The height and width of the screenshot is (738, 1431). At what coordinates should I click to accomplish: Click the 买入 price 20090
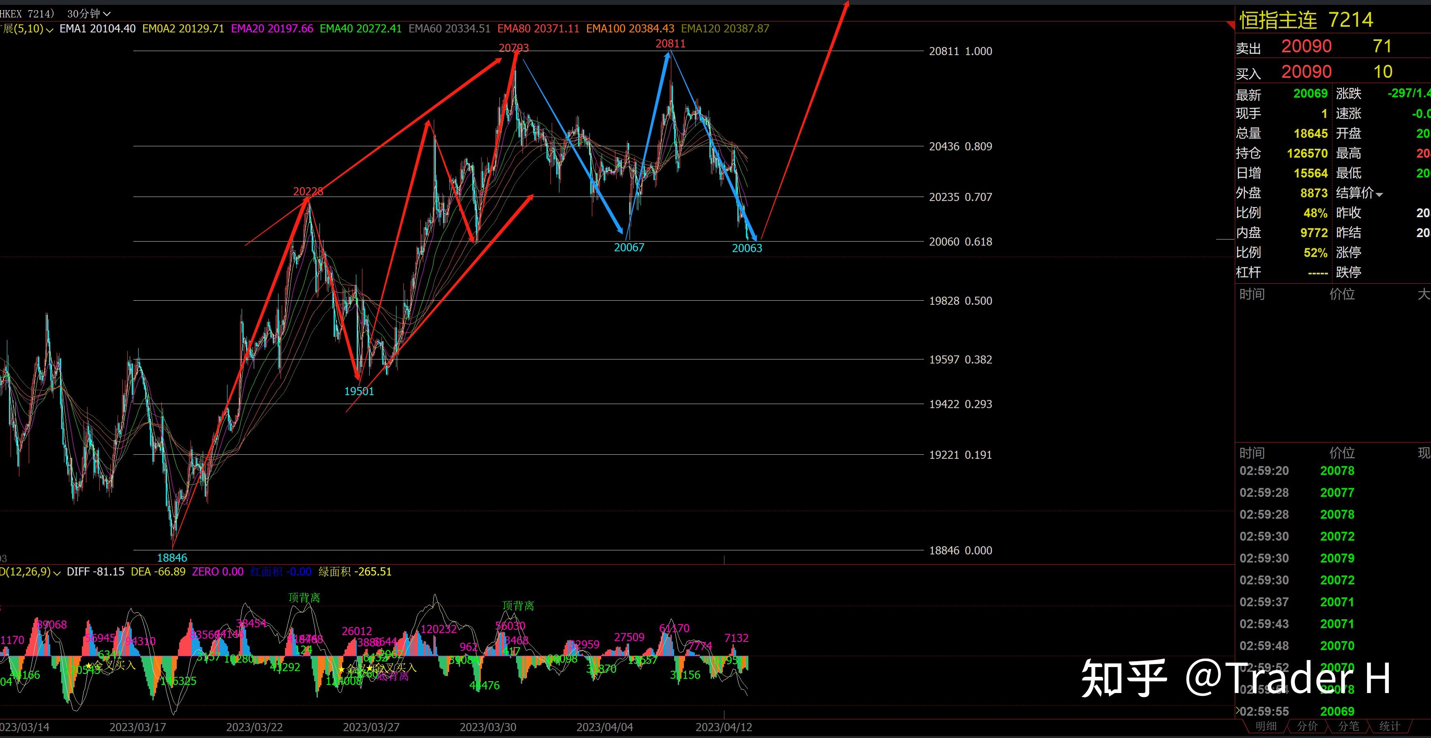tap(1306, 72)
